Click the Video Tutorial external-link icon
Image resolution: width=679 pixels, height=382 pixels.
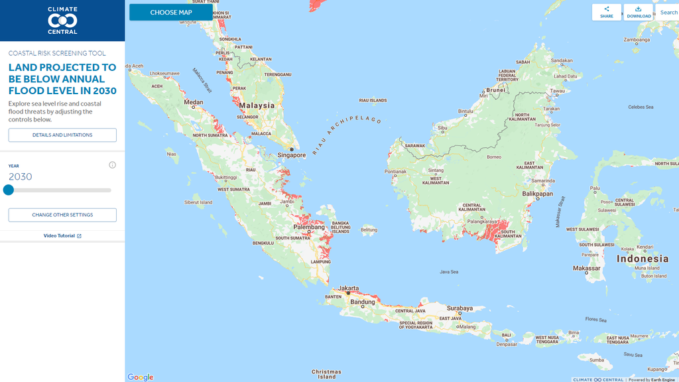click(80, 236)
